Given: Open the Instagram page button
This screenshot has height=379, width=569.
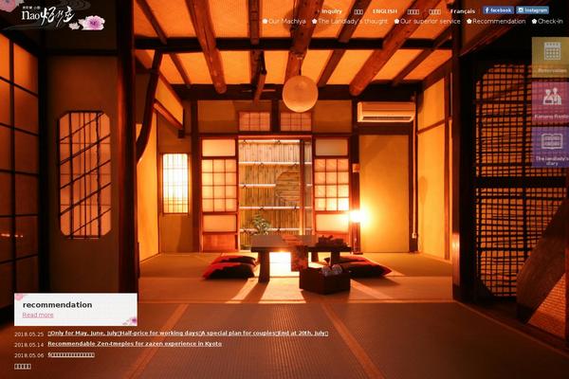Looking at the screenshot, I should coord(532,10).
